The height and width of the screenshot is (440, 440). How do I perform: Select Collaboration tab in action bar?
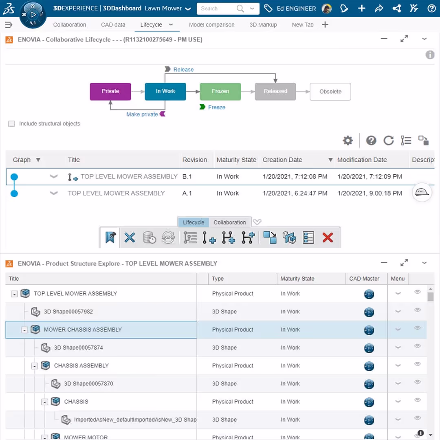click(x=229, y=222)
